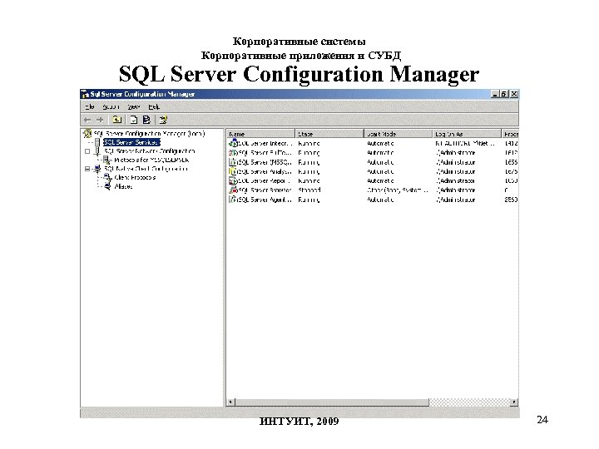Click the title bar application icon
The image size is (599, 449).
[85, 94]
